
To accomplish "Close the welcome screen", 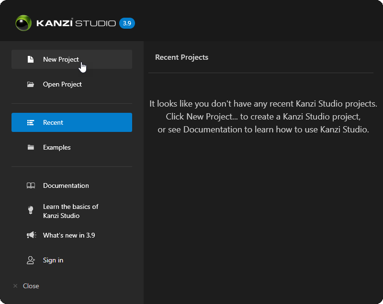I will [31, 285].
